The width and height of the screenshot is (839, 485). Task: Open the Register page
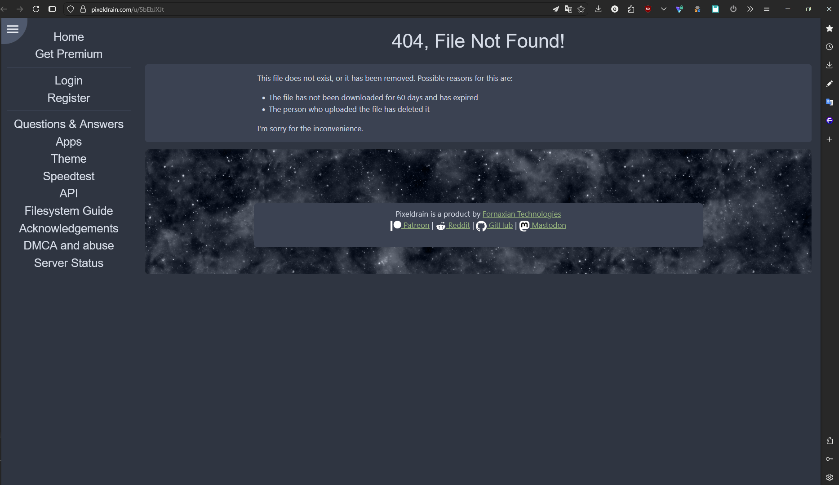tap(69, 98)
